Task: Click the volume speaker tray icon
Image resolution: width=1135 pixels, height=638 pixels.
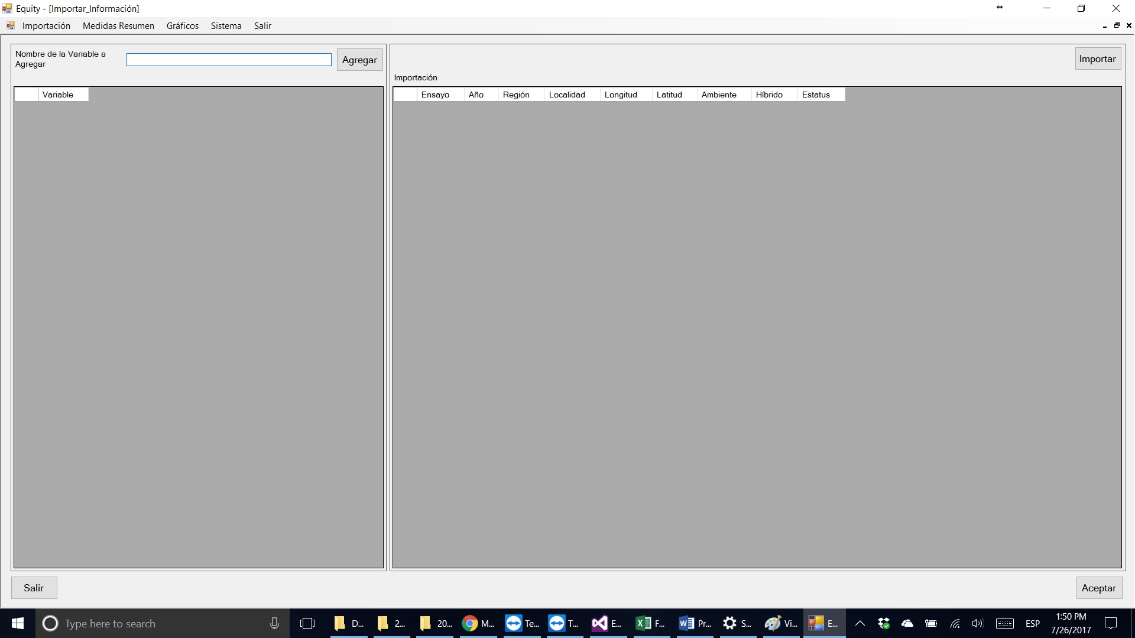Action: (978, 623)
